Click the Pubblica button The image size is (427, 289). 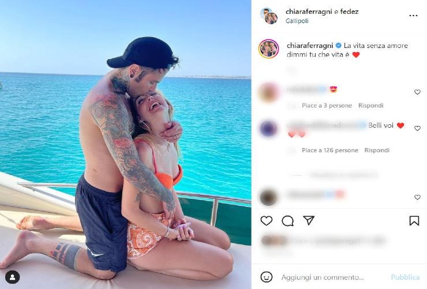tap(405, 277)
